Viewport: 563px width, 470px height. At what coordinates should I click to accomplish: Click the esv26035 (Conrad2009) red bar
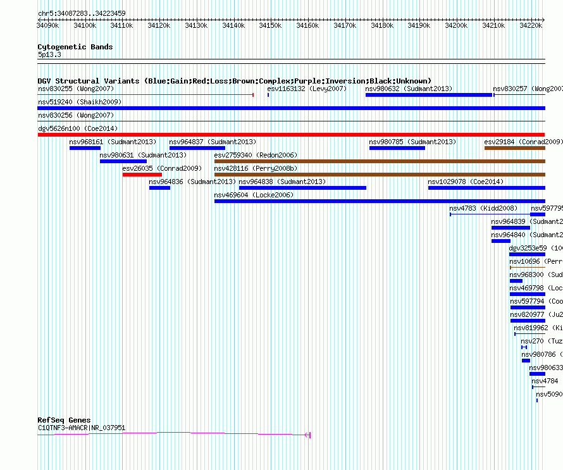pos(142,175)
